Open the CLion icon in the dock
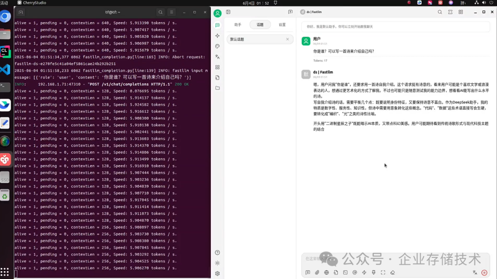This screenshot has height=279, width=497. tap(5, 52)
